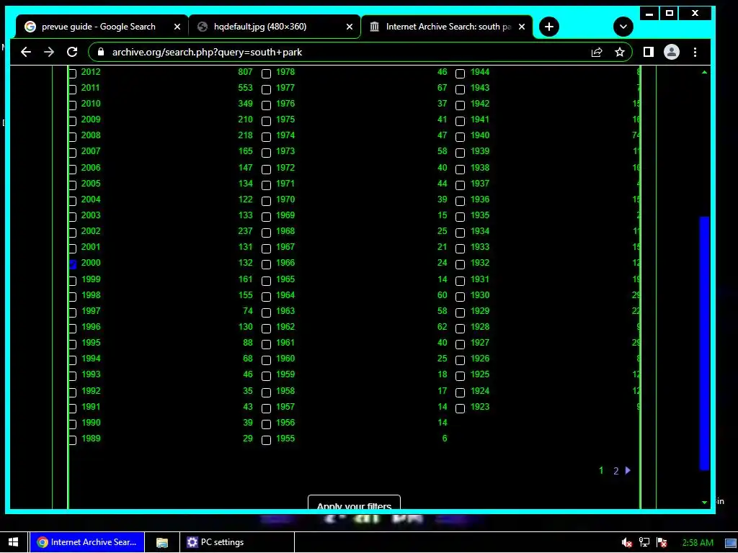Check the 1966 year filter
Image resolution: width=738 pixels, height=553 pixels.
tap(267, 264)
